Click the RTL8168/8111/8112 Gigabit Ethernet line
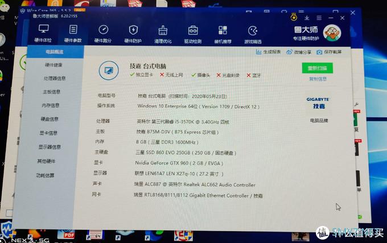Image resolution: width=387 pixels, height=243 pixels. coord(198,195)
